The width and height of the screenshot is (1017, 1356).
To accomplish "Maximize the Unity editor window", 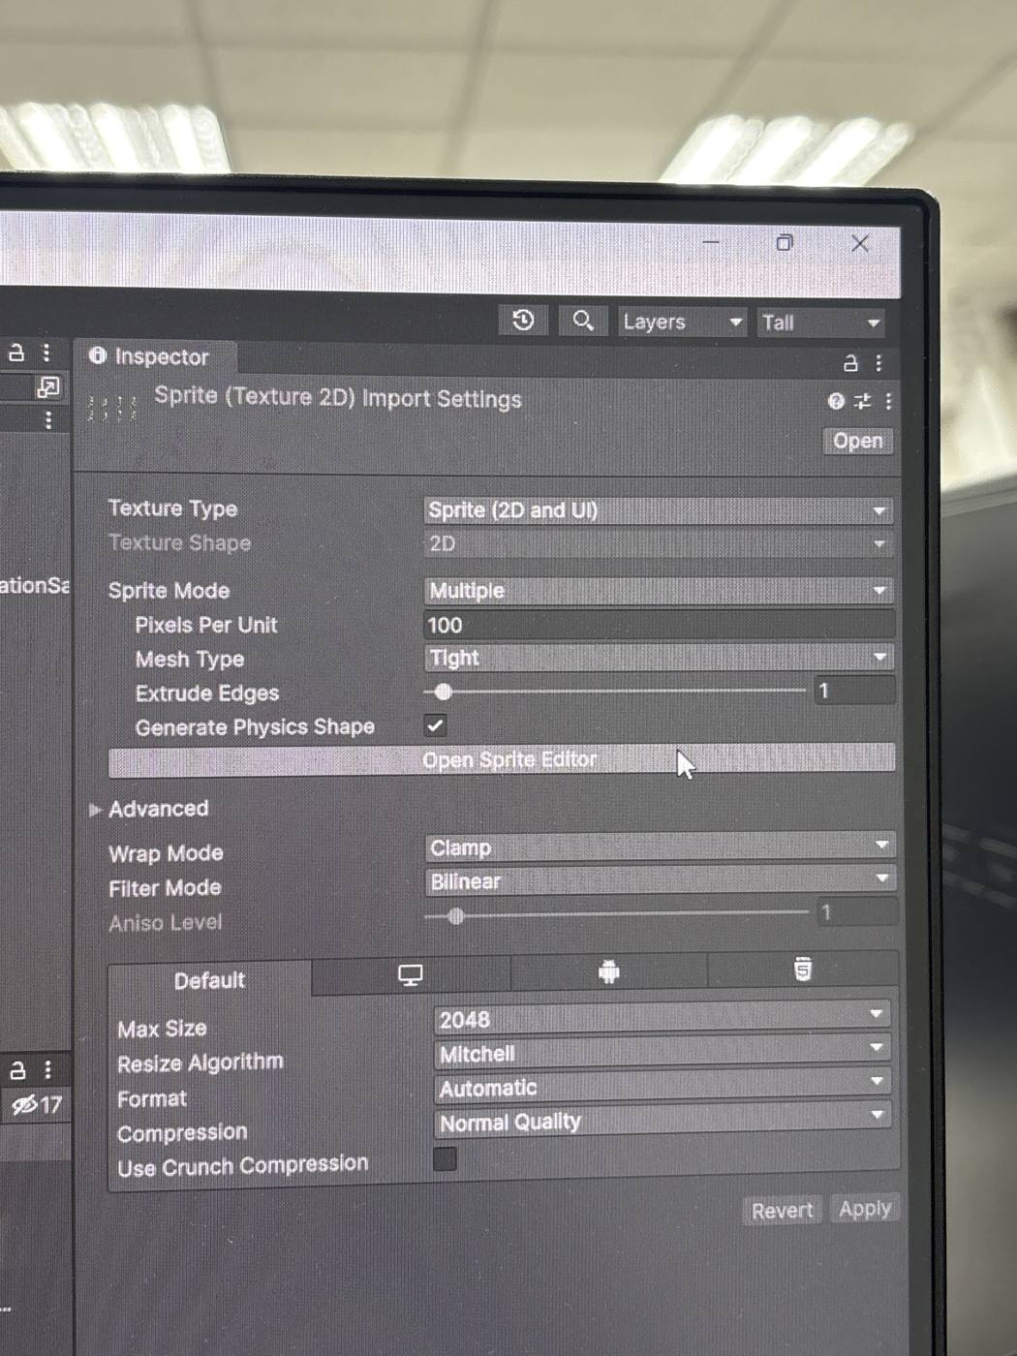I will coord(785,242).
